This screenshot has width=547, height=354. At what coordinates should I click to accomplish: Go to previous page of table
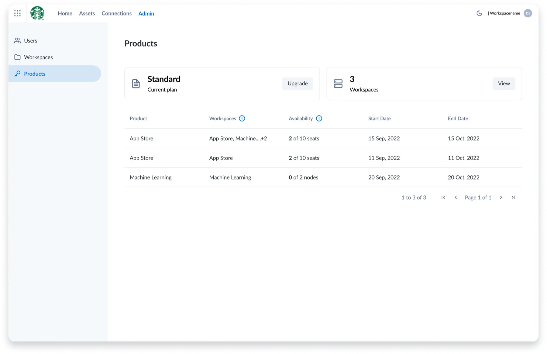click(x=456, y=198)
